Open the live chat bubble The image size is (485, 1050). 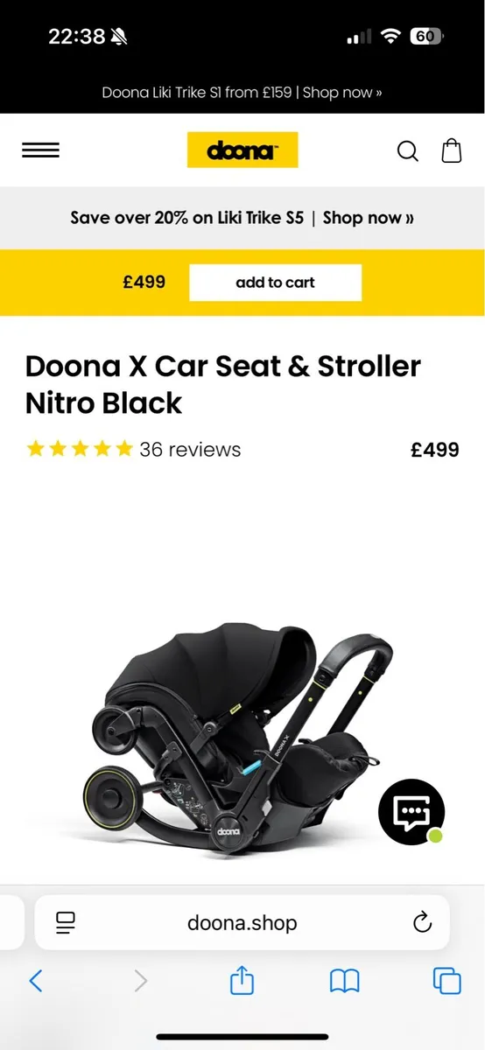pyautogui.click(x=411, y=811)
